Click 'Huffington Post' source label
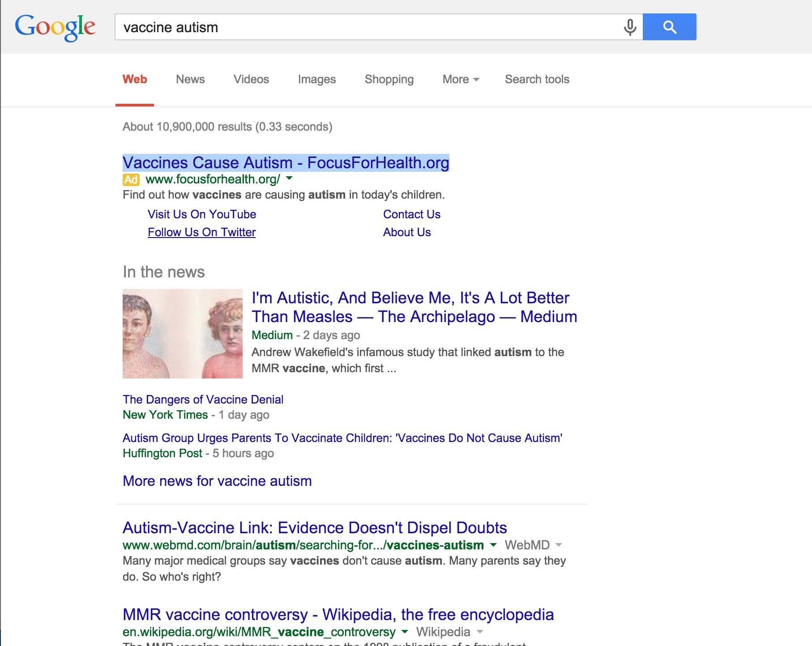 (x=162, y=453)
